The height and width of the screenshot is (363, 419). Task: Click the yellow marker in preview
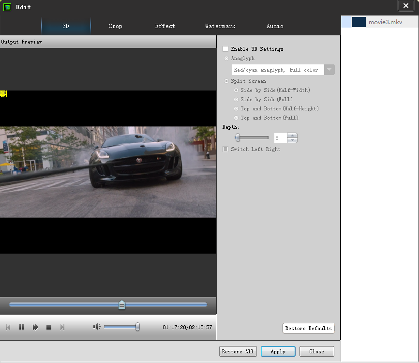point(3,94)
